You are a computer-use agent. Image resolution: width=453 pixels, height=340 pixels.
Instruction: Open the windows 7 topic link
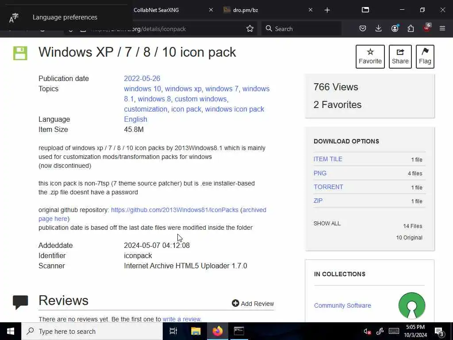click(x=222, y=89)
